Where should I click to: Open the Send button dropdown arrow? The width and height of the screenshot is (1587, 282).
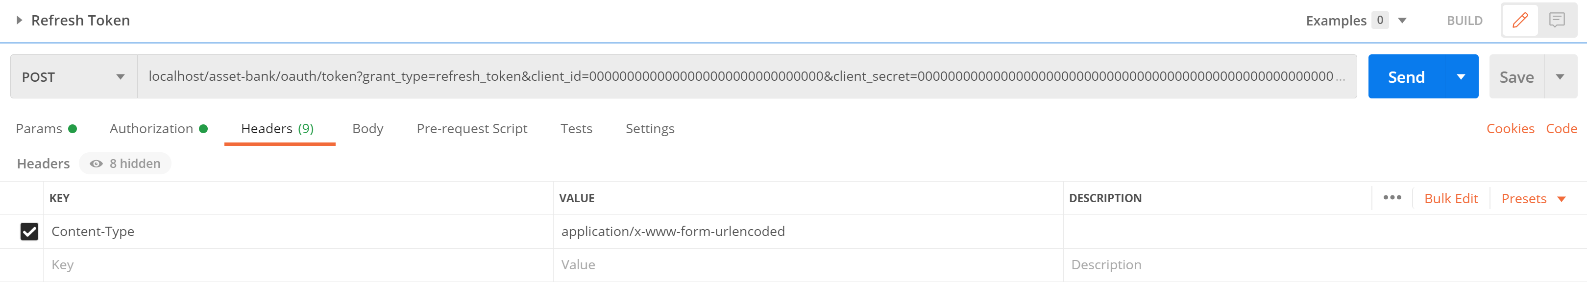tap(1460, 77)
